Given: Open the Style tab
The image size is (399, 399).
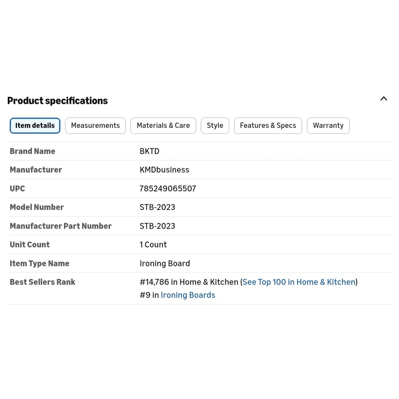Looking at the screenshot, I should pos(215,125).
